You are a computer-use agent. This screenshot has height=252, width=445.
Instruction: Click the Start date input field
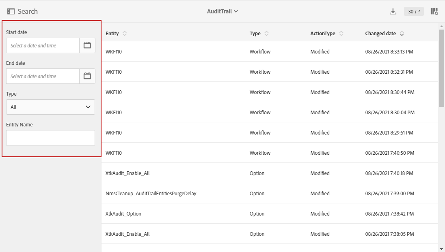[x=43, y=45]
